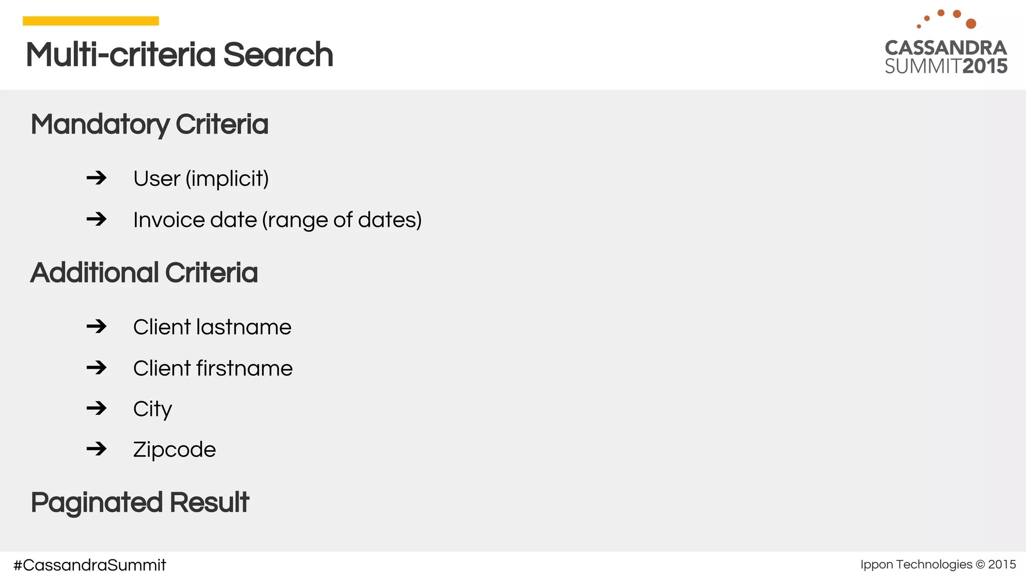Select the Client lastname item
The width and height of the screenshot is (1026, 577).
(212, 327)
